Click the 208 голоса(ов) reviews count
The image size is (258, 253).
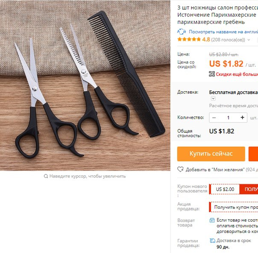pyautogui.click(x=228, y=40)
